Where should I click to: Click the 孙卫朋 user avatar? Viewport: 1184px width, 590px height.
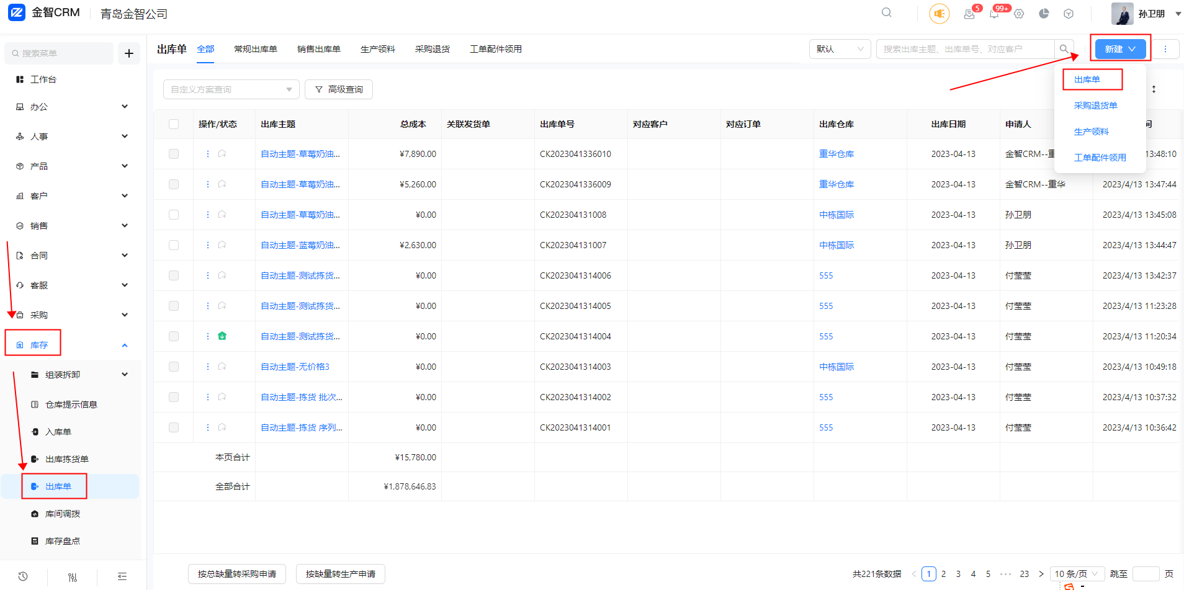[1123, 14]
